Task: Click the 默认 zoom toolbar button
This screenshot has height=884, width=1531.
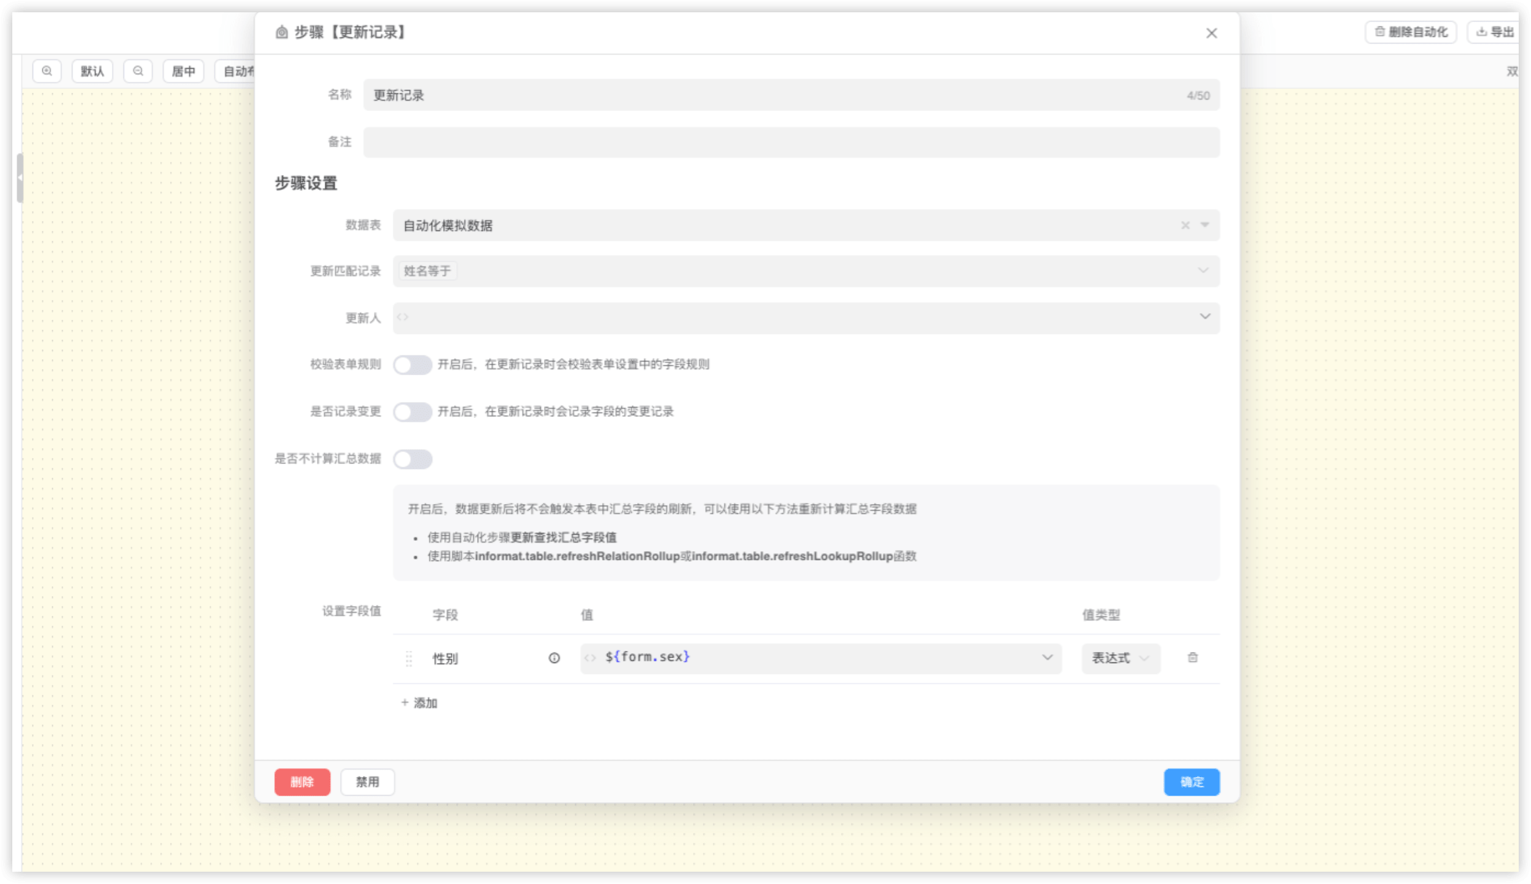Action: pos(92,71)
